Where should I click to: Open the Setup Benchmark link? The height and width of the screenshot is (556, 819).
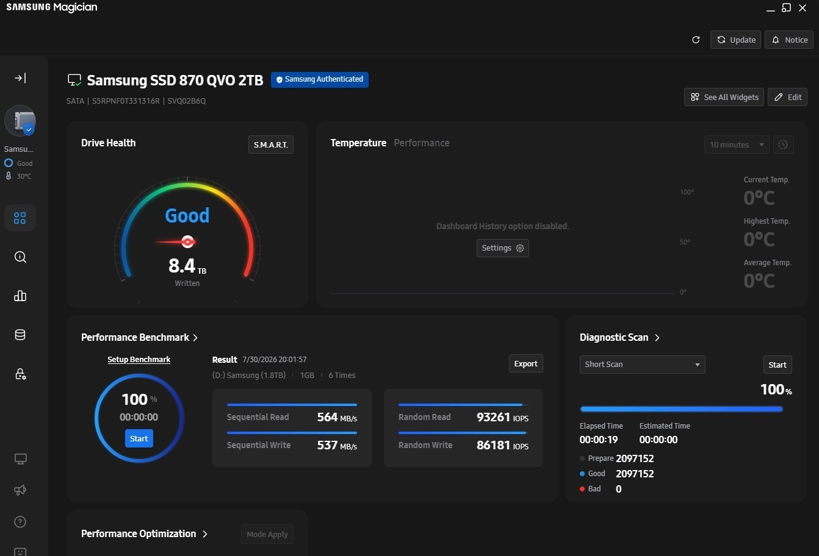(139, 360)
